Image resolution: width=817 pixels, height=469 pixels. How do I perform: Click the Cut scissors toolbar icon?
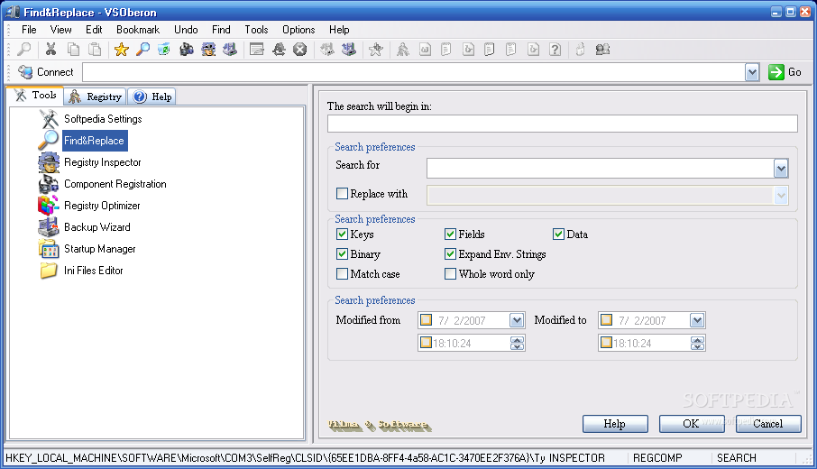coord(50,50)
